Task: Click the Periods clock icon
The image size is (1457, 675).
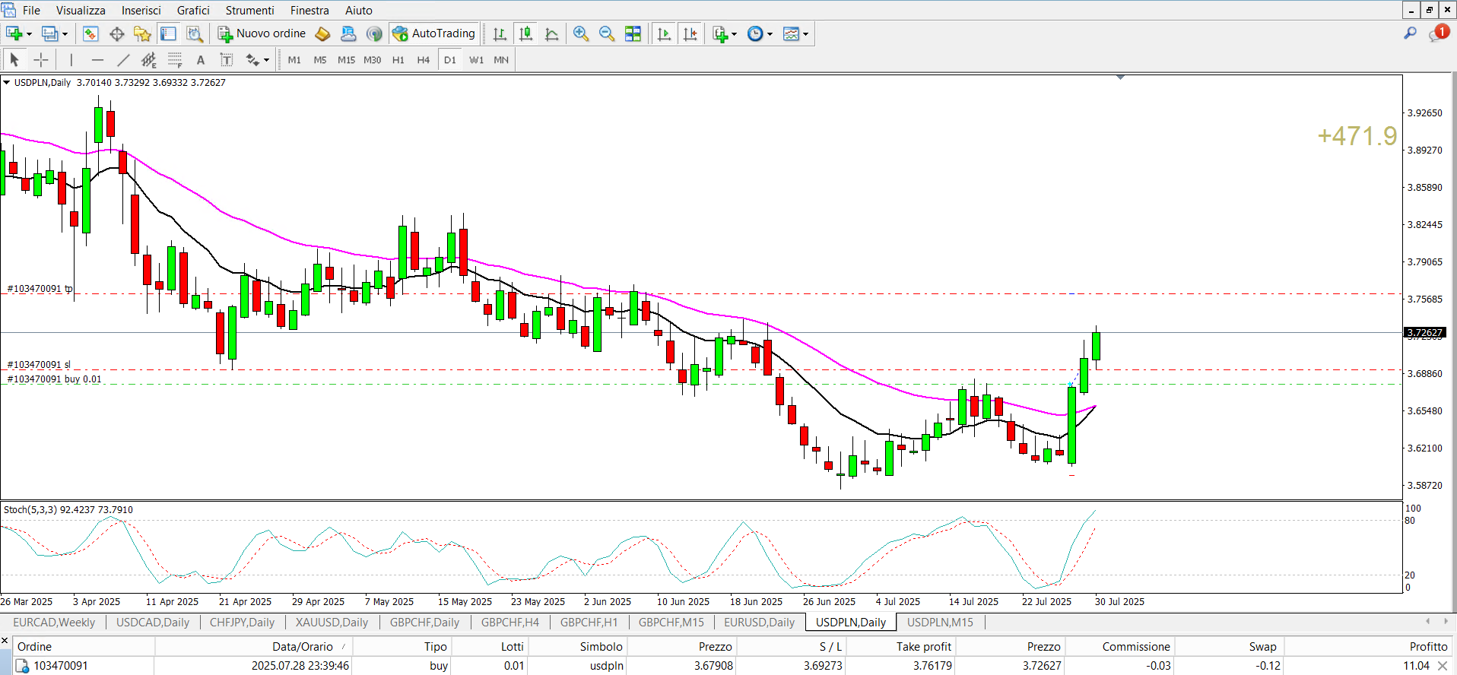Action: point(755,33)
